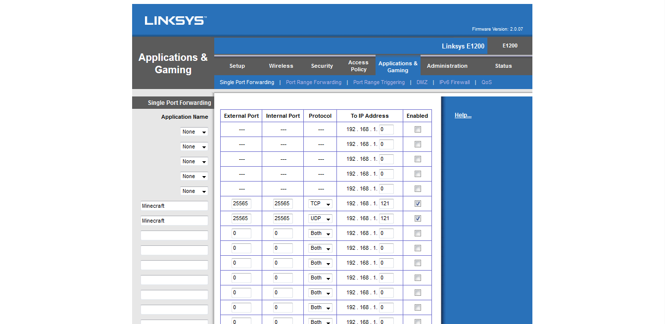This screenshot has width=665, height=324.
Task: Click the Linksys E1200 title text
Action: 463,46
